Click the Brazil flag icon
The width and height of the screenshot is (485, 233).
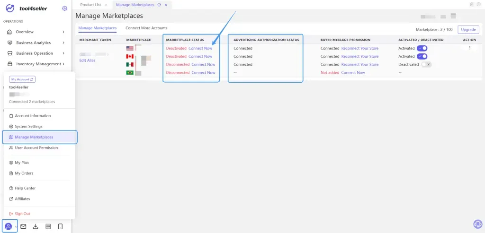[x=130, y=72]
